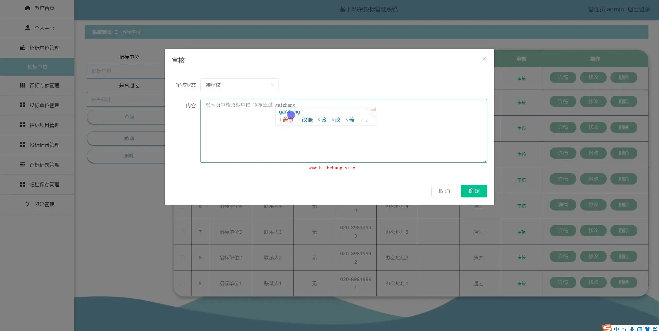Click the home icon beside 系统首页
This screenshot has height=331, width=659.
coord(28,8)
